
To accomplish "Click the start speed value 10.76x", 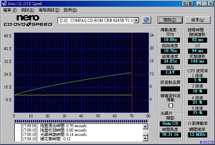I will pyautogui.click(x=170, y=51).
